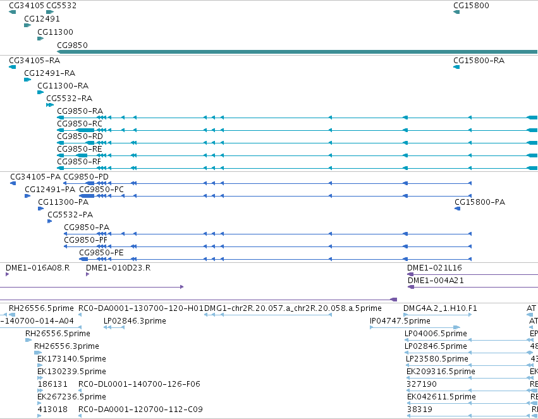
Task: Select the RC0-DA0001-120700-112-C09 label
Action: (141, 410)
